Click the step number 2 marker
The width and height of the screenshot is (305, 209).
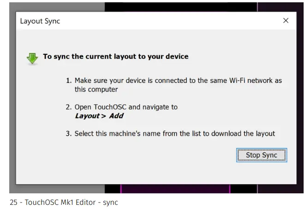(69, 107)
